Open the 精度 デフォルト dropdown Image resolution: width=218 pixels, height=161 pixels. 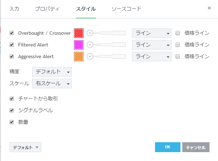pos(52,72)
